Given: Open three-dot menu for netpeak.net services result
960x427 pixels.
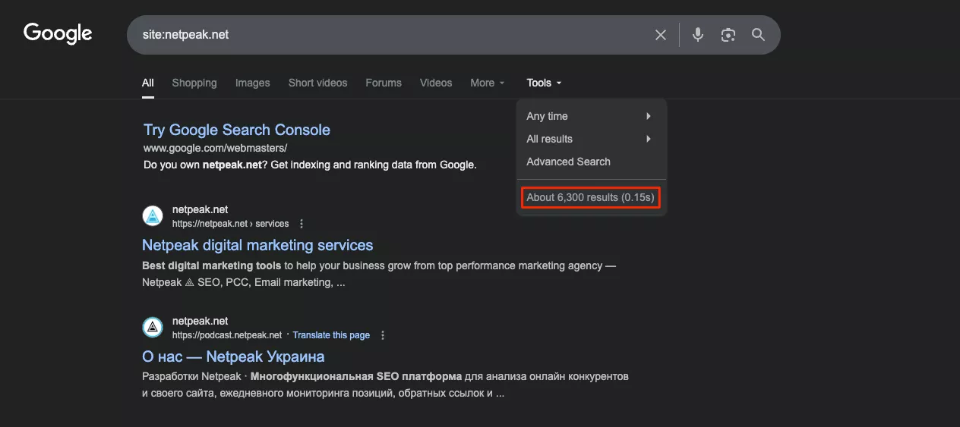Looking at the screenshot, I should (x=302, y=224).
